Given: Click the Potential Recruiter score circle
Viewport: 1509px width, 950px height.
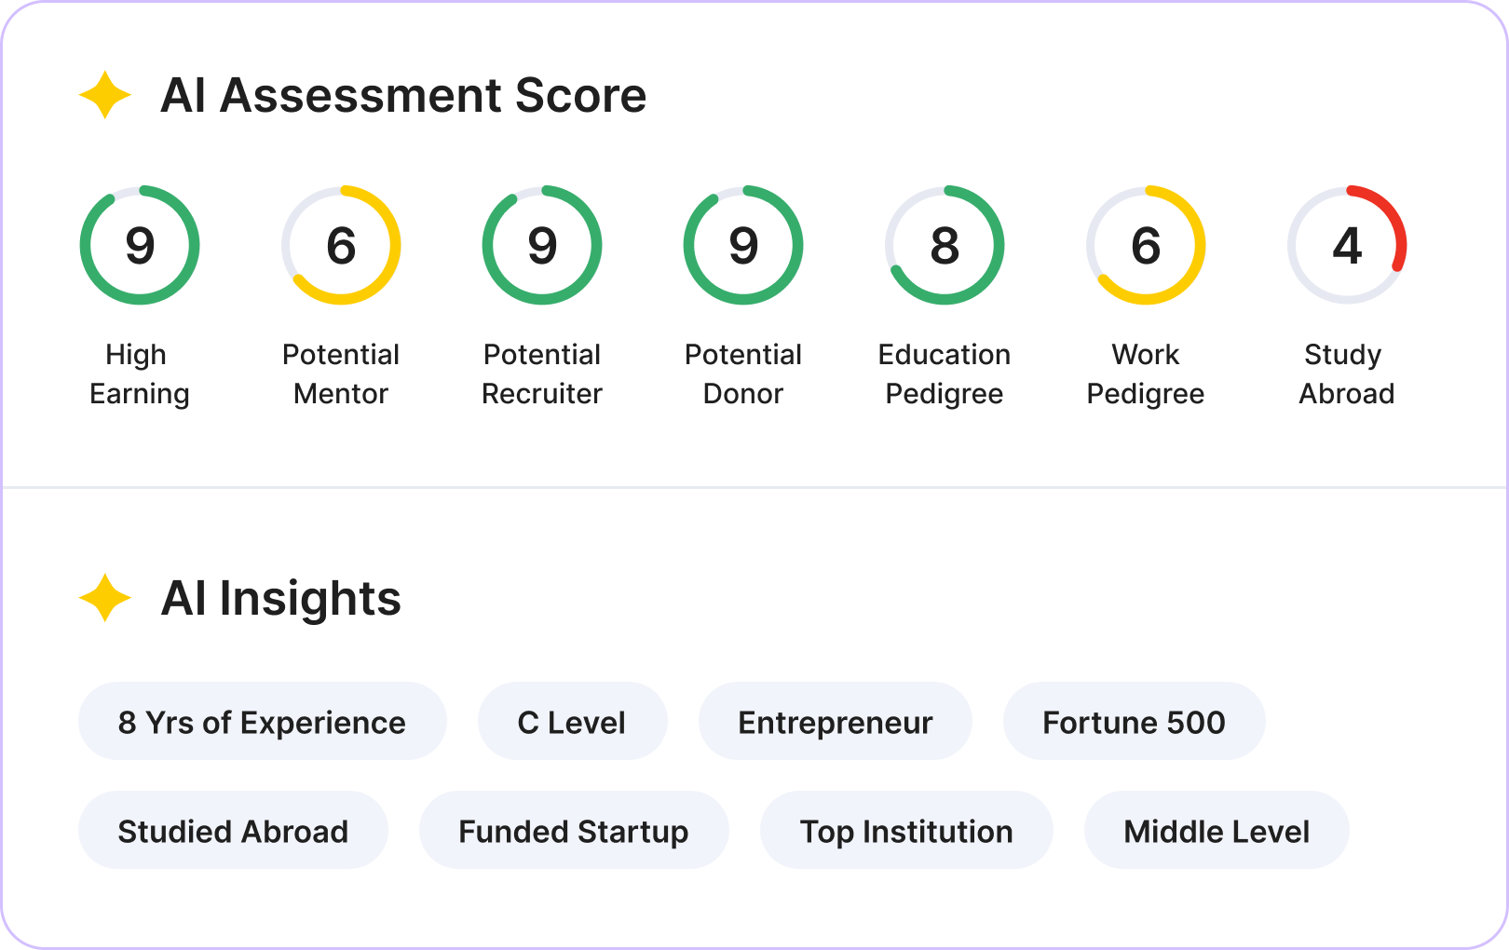Looking at the screenshot, I should pos(542,245).
